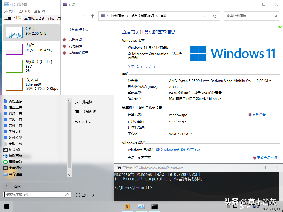Open 阅读 Microsoft 软件许可条款 link

[x=178, y=150]
